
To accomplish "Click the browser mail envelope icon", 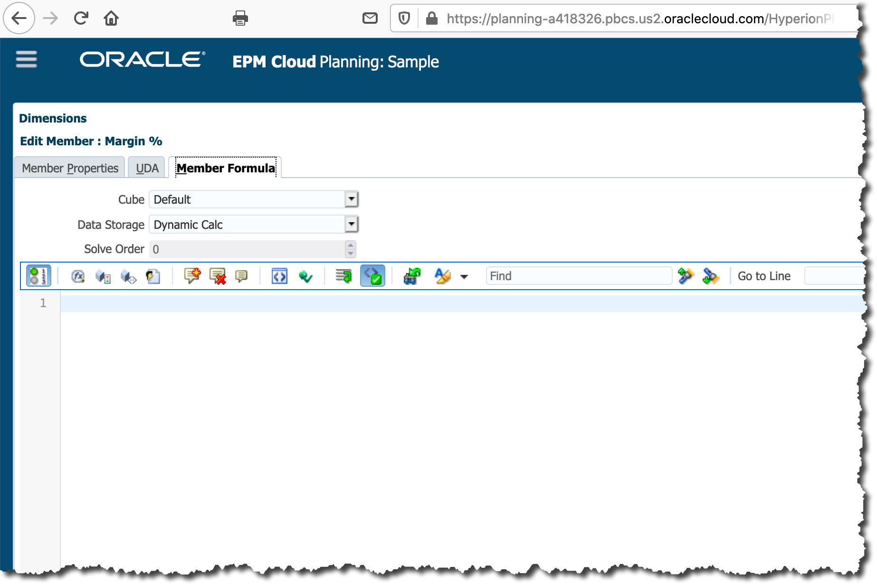I will click(x=370, y=19).
